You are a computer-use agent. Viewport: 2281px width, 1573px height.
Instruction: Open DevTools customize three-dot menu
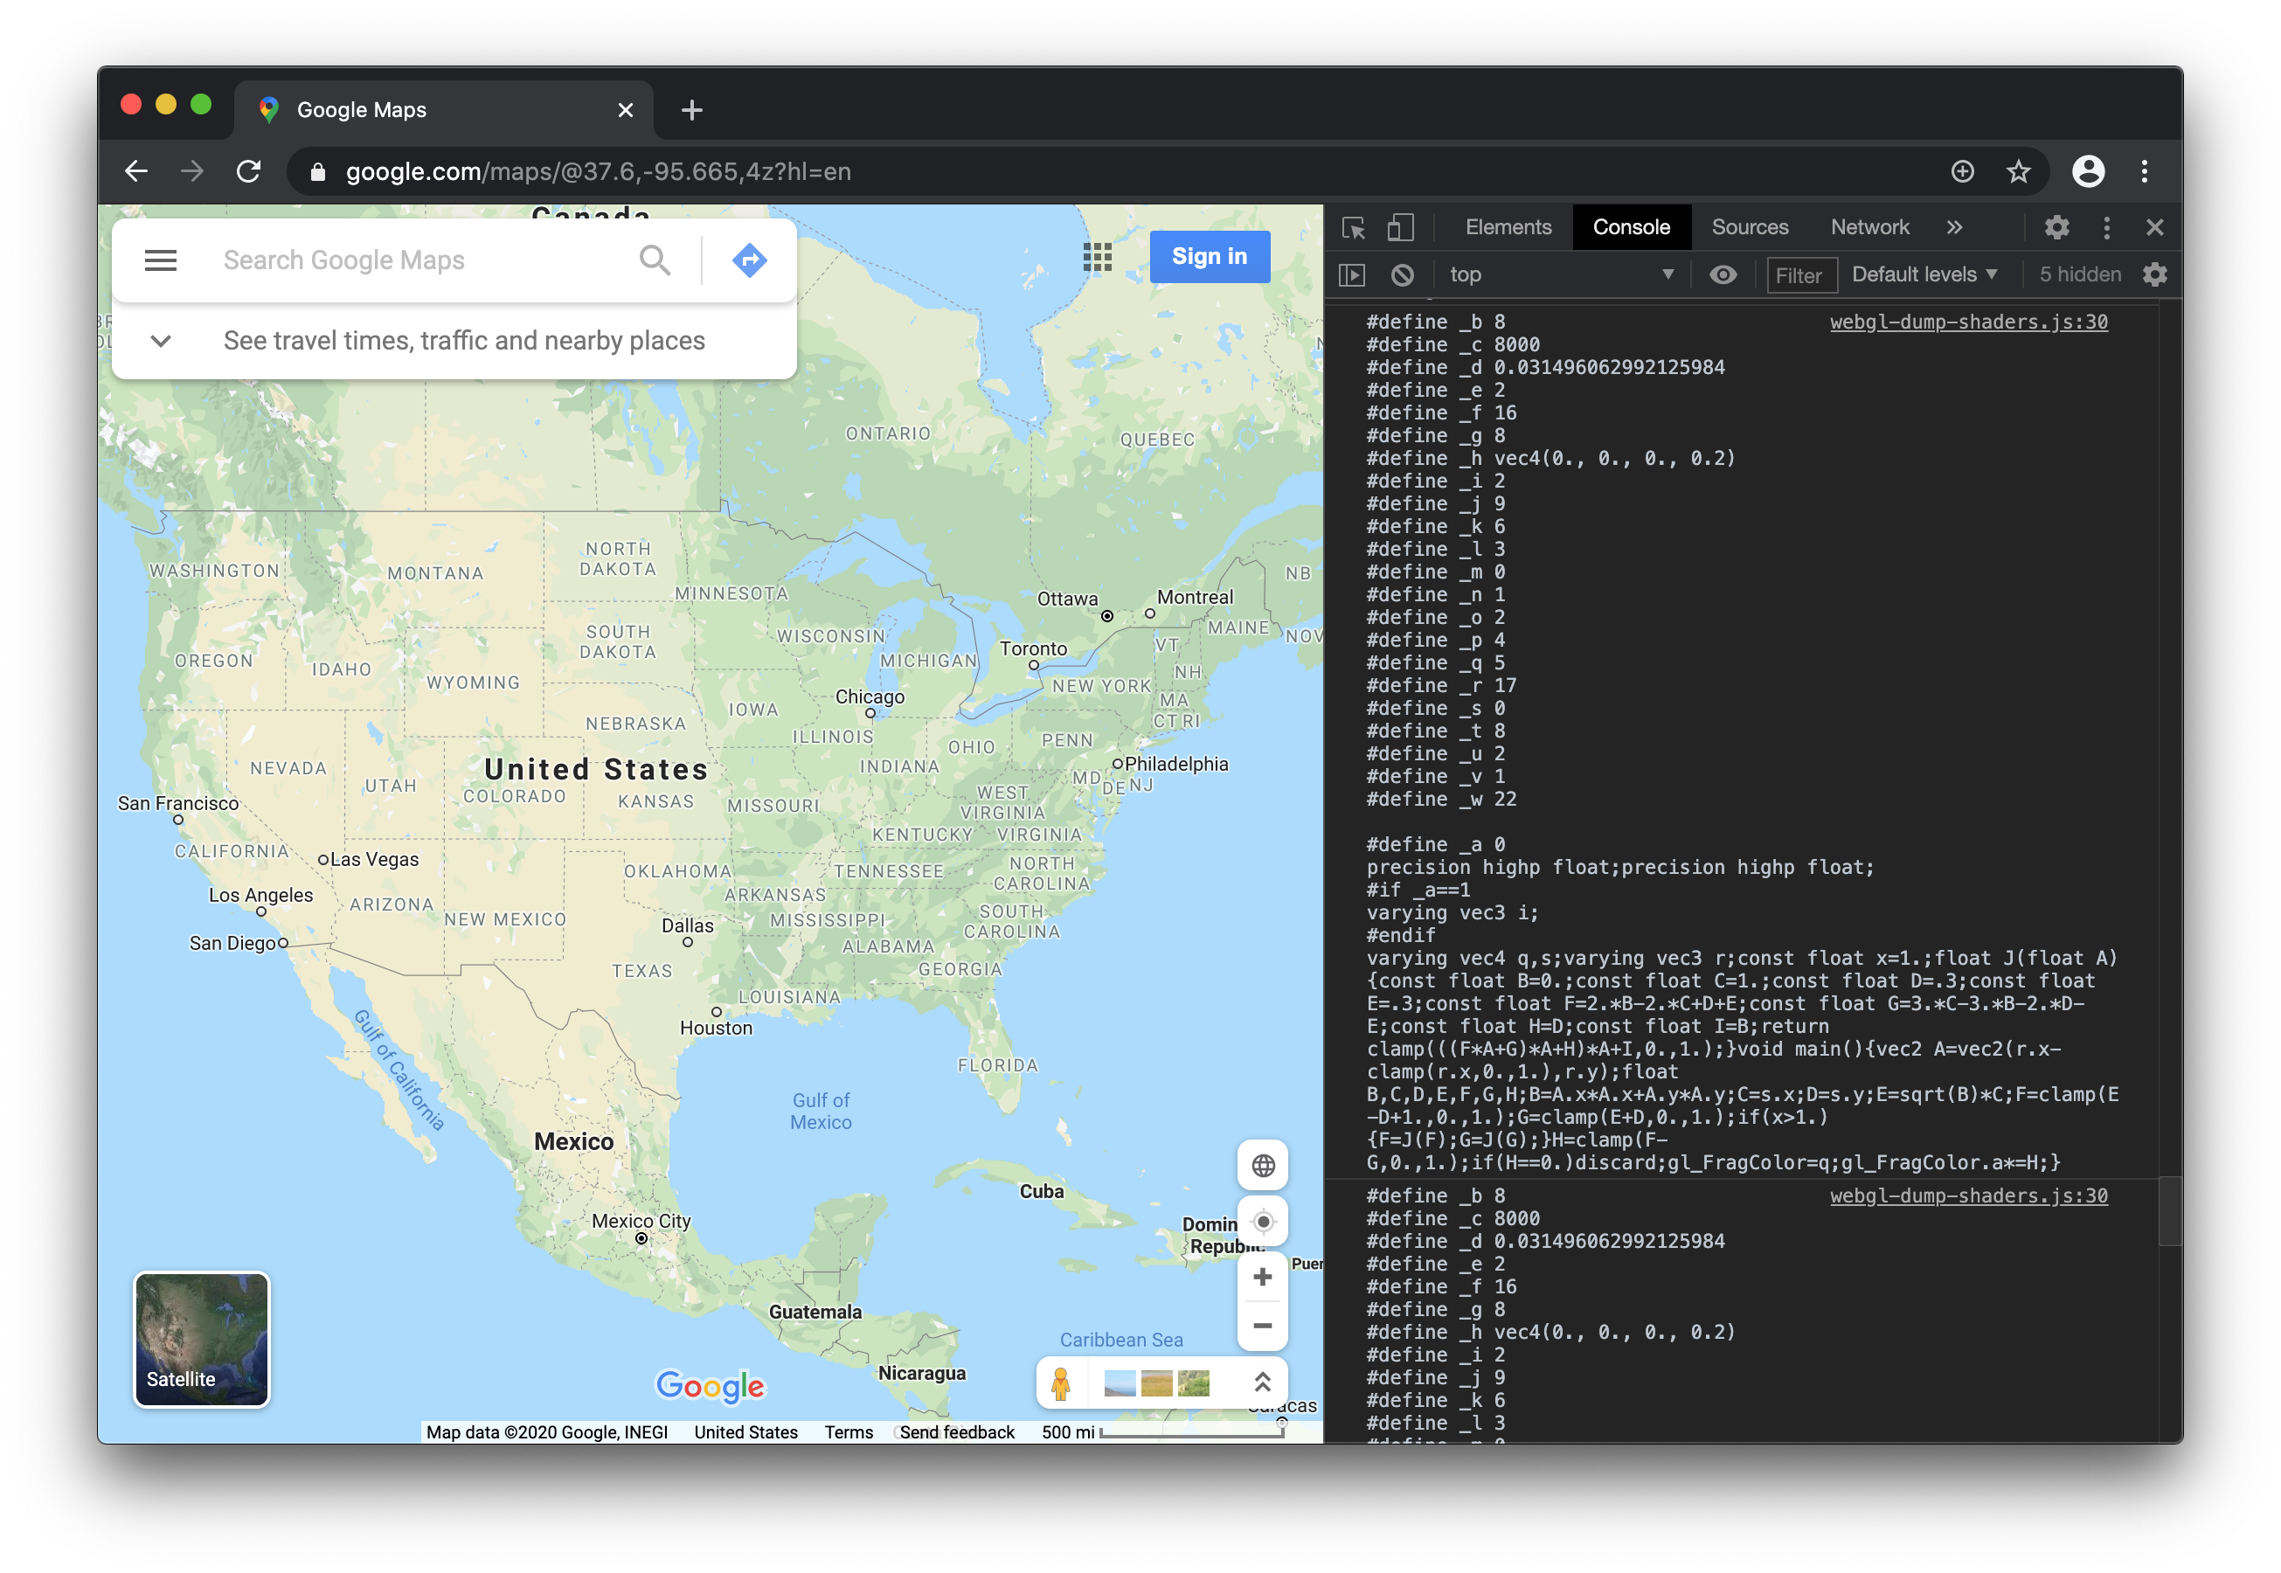pyautogui.click(x=2106, y=228)
